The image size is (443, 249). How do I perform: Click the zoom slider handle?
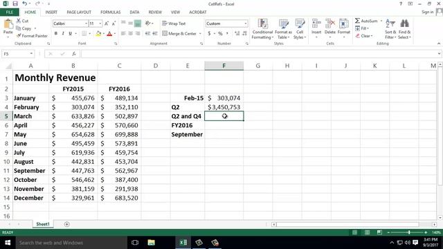pyautogui.click(x=409, y=232)
